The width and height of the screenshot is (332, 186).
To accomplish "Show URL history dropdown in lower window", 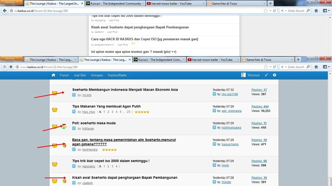I will tap(270, 67).
